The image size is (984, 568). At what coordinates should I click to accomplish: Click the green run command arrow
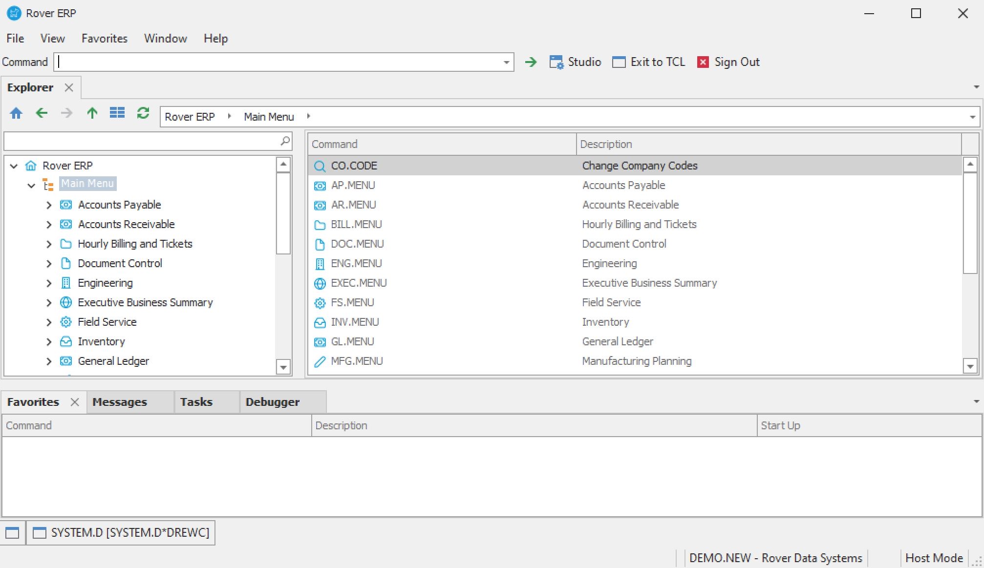(531, 62)
